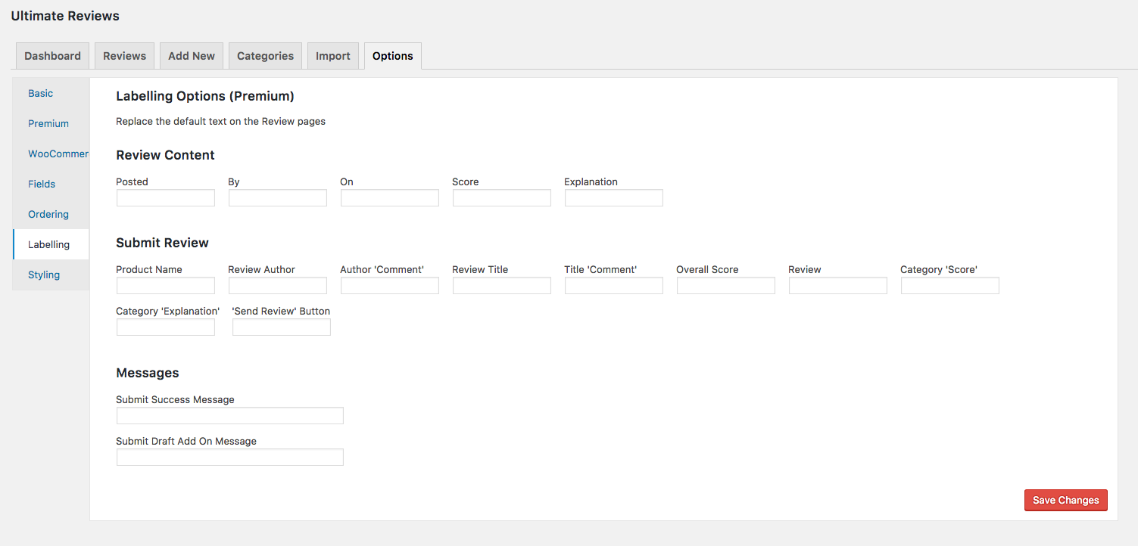Open the WooCommerce options section
The image size is (1138, 546).
point(58,154)
